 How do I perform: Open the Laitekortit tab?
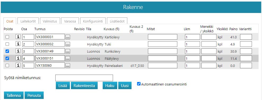(28, 21)
